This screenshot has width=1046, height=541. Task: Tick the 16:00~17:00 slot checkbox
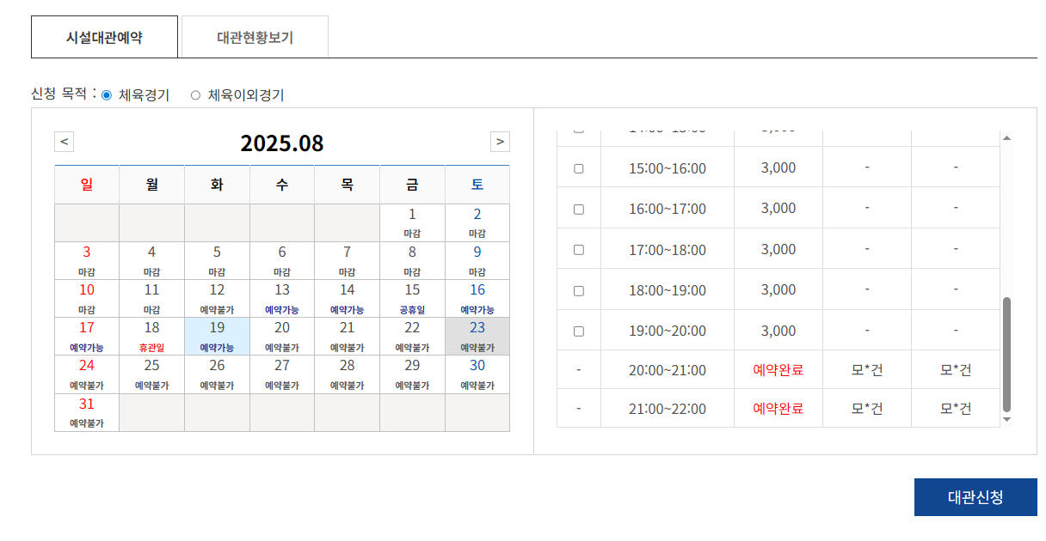579,210
